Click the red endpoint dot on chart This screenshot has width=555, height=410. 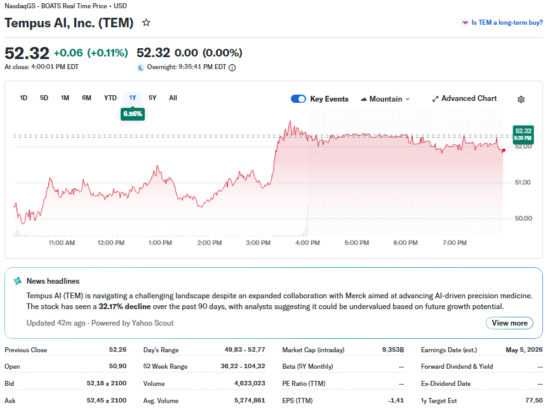pyautogui.click(x=504, y=150)
